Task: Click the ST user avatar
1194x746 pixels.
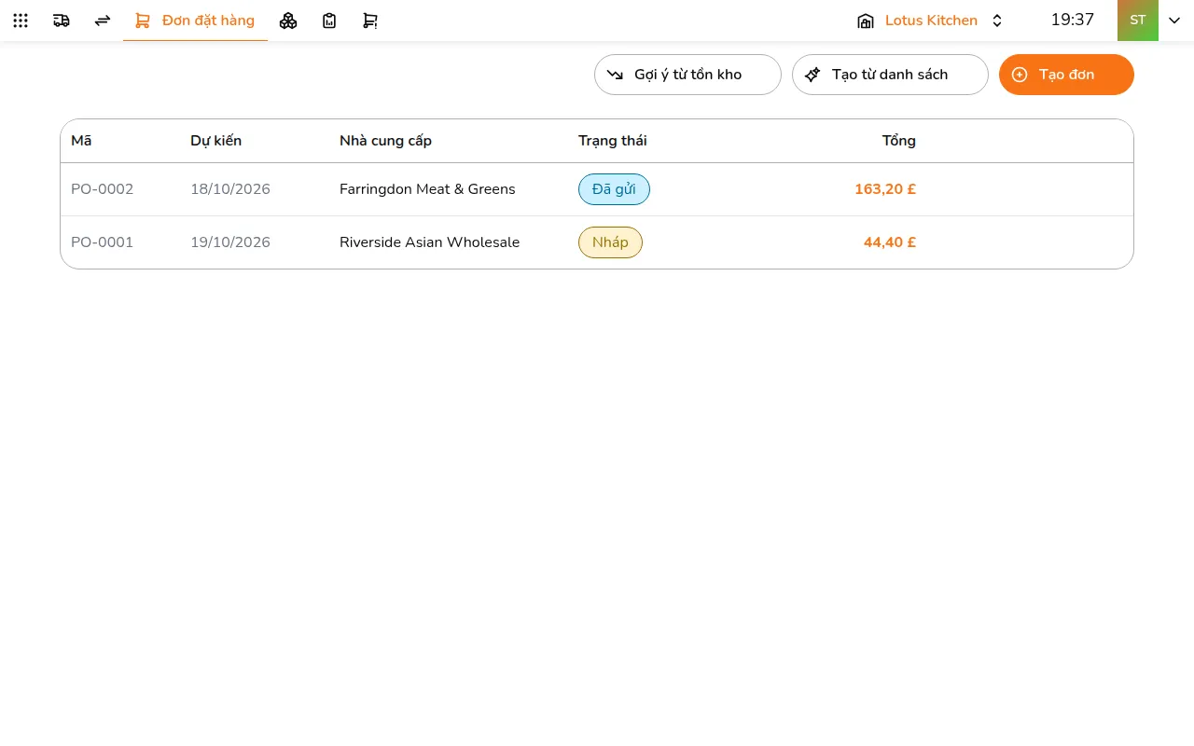Action: pyautogui.click(x=1138, y=21)
